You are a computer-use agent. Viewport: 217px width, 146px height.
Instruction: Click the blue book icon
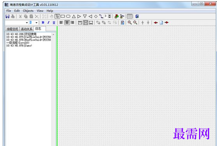[137, 16]
